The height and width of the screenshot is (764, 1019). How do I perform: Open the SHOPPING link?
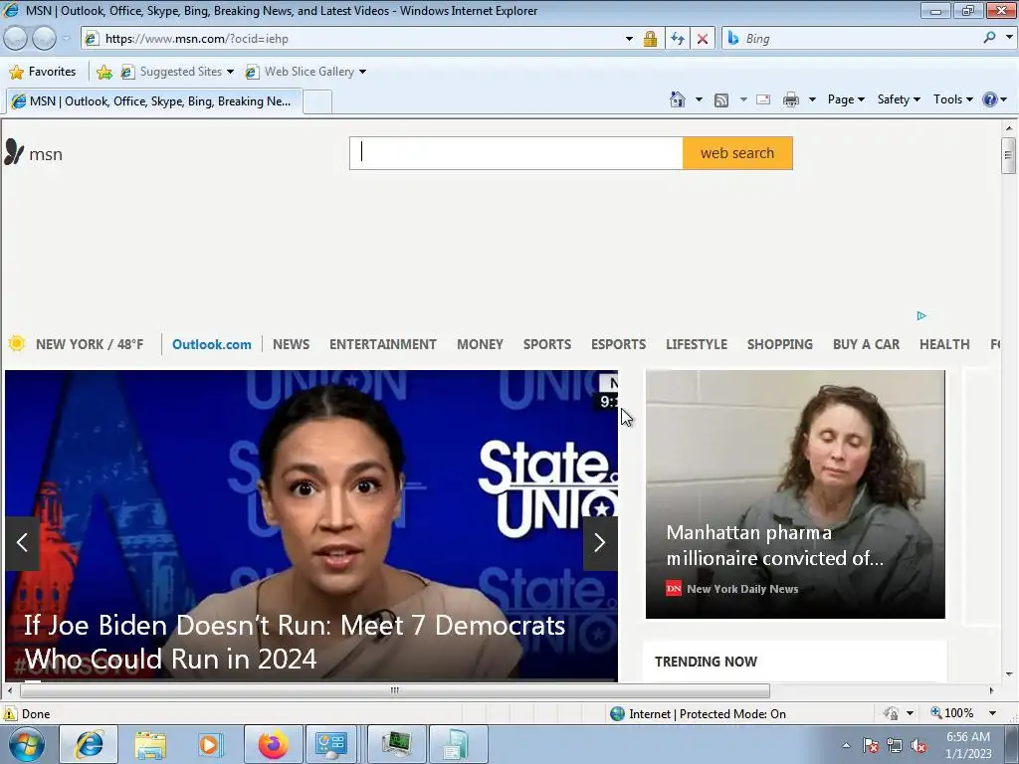tap(780, 344)
